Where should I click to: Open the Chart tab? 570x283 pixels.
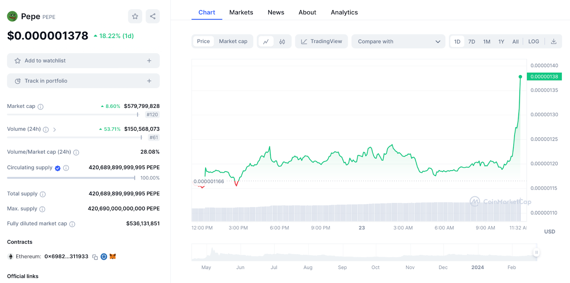pyautogui.click(x=207, y=12)
